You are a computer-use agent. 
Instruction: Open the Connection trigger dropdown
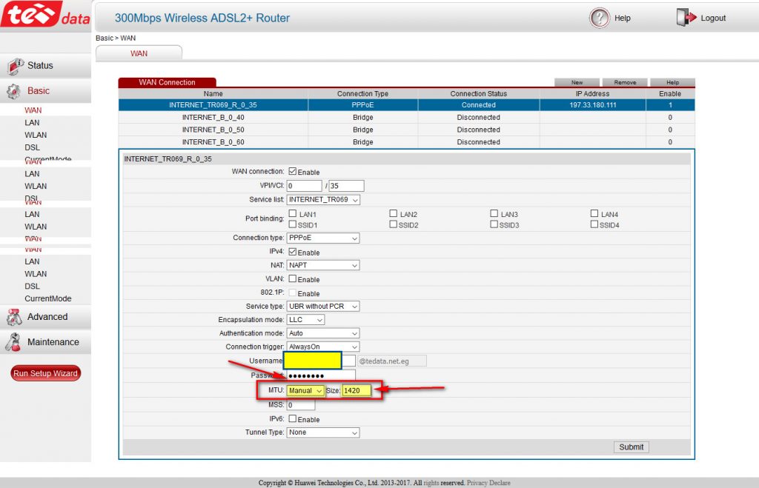pyautogui.click(x=323, y=347)
